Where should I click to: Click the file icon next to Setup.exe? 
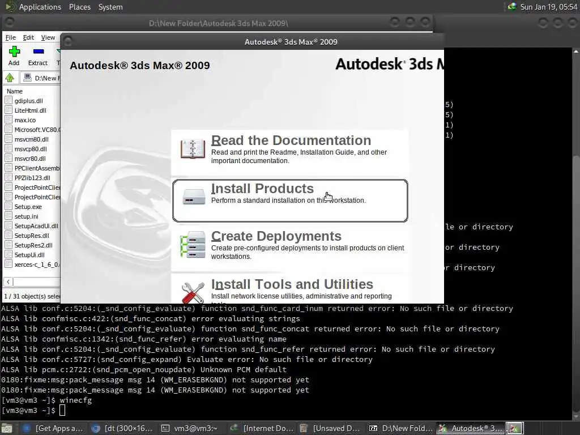pyautogui.click(x=8, y=206)
